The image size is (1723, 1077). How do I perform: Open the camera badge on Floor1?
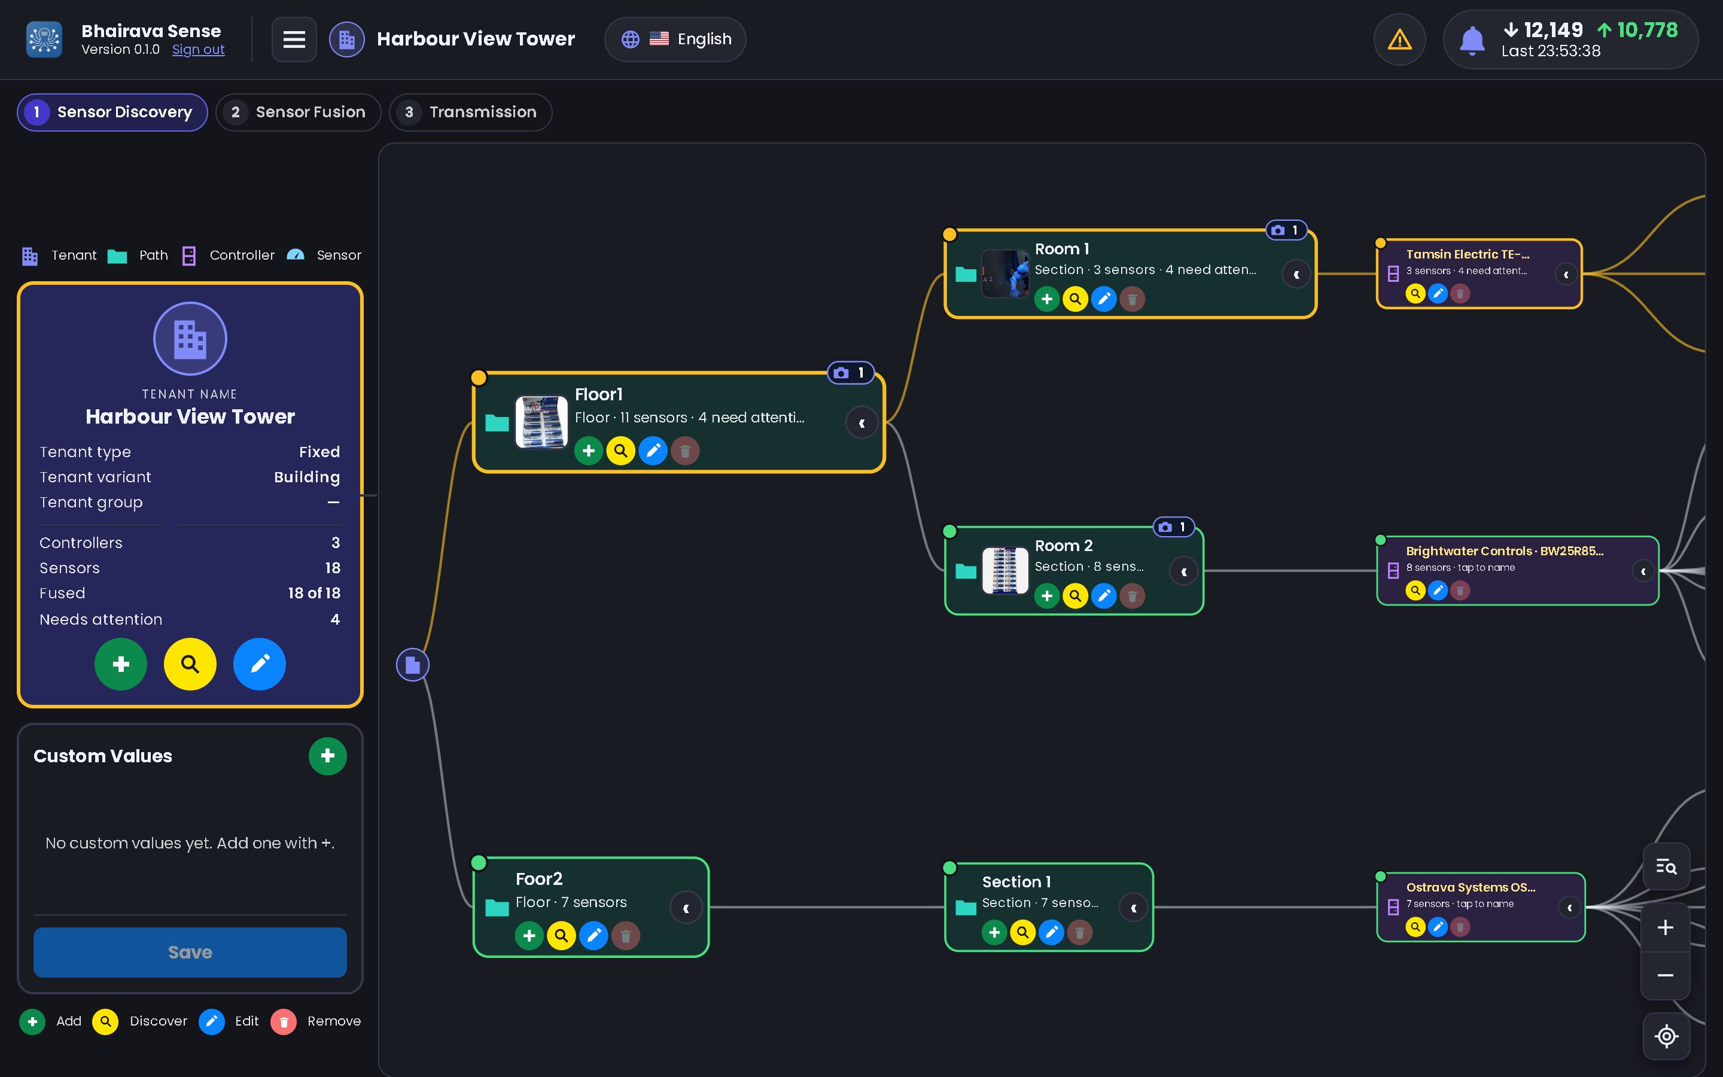click(850, 373)
